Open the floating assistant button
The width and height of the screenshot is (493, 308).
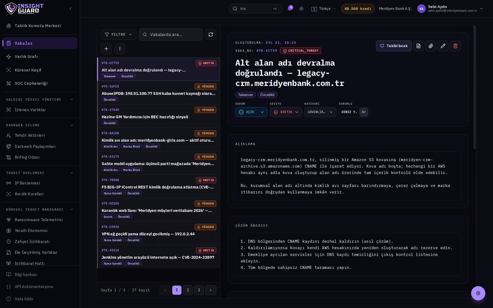[x=478, y=293]
